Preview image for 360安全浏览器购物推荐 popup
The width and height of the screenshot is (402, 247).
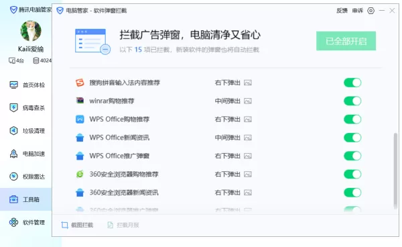(x=248, y=174)
